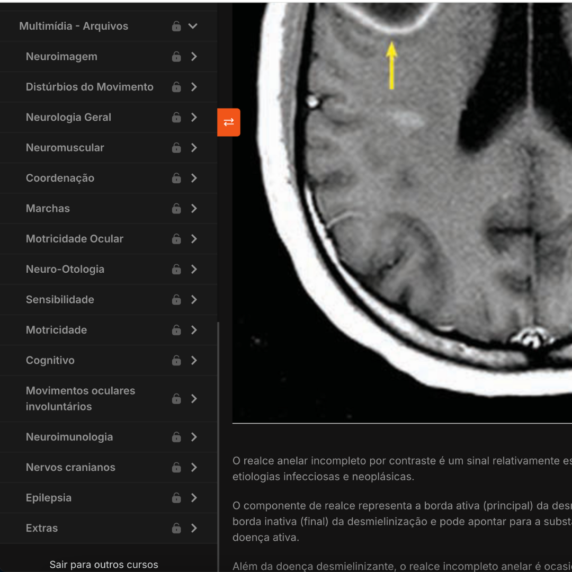Expand the Motricidade Ocular chevron
The height and width of the screenshot is (572, 572).
(194, 239)
